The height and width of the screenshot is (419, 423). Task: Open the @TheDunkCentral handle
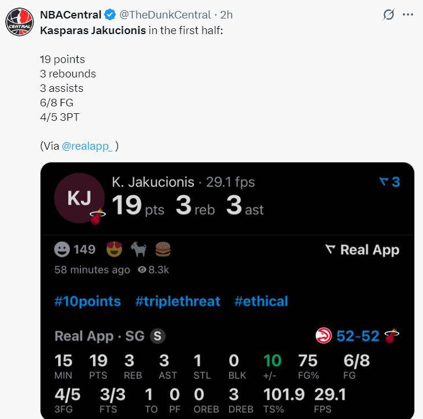tap(165, 15)
